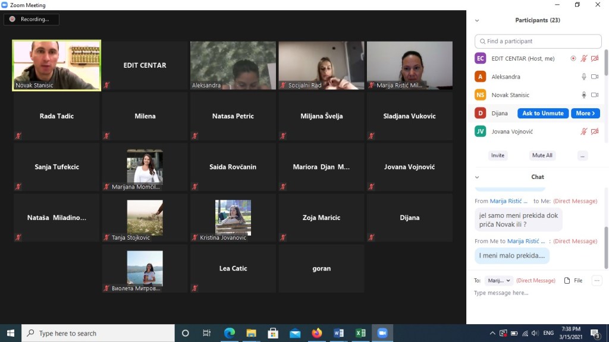Toggle Jovana Vojnović's camera icon in list

pyautogui.click(x=595, y=131)
